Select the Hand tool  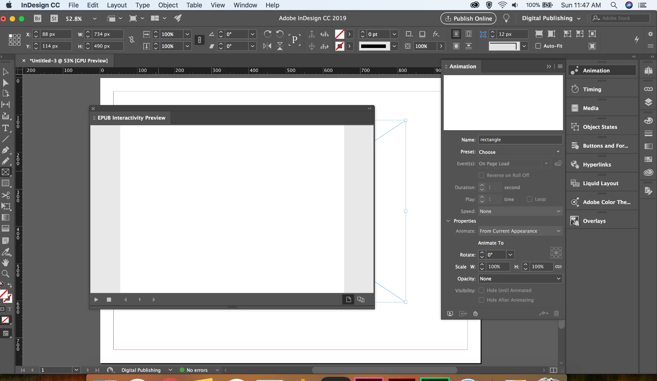click(6, 262)
